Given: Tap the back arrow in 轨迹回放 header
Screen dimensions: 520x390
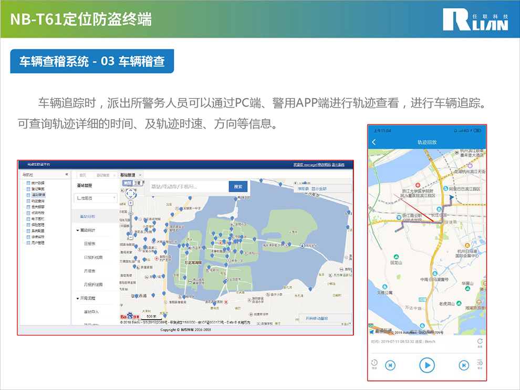Looking at the screenshot, I should coord(374,142).
